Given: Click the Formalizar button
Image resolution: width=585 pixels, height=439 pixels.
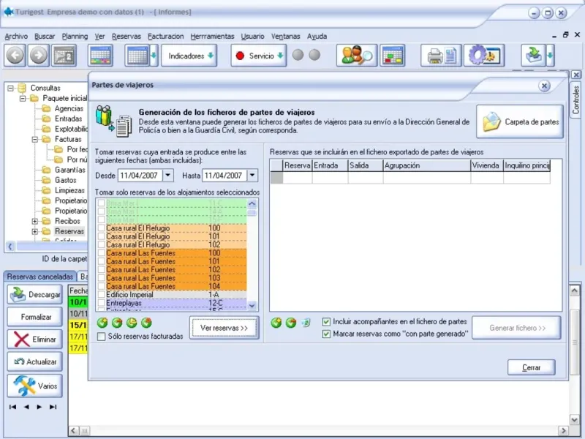Looking at the screenshot, I should pyautogui.click(x=34, y=317).
